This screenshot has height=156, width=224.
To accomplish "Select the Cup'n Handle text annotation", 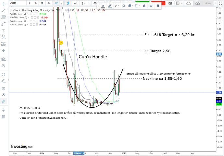I will click(93, 57).
